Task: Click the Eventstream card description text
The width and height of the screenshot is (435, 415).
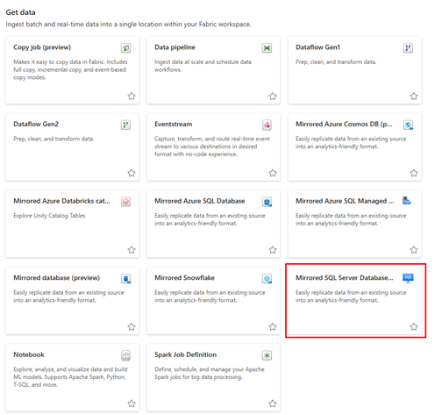Action: pos(212,147)
